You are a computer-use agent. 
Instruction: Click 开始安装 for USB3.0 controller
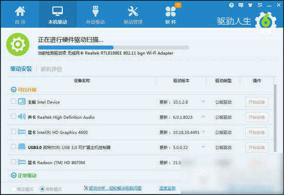point(257,148)
